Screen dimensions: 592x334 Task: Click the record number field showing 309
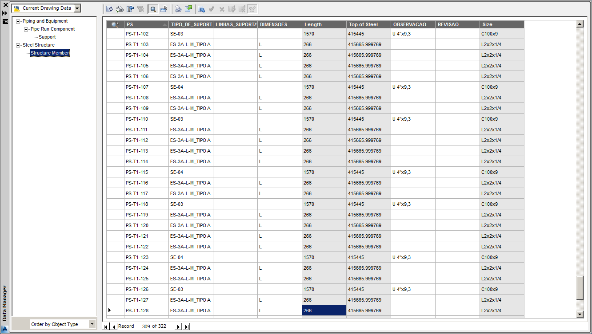point(146,326)
